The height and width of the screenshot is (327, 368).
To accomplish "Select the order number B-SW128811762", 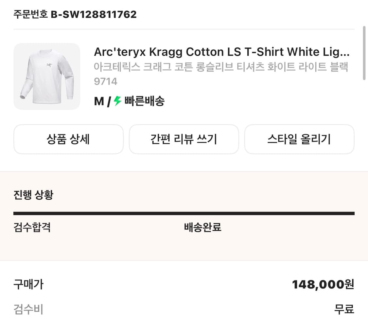I will [x=94, y=14].
